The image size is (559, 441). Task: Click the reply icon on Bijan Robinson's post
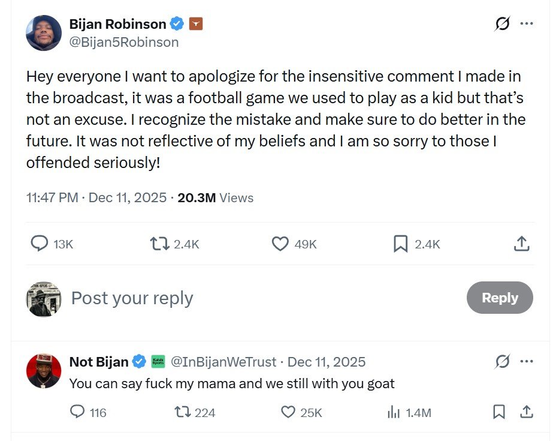pos(40,244)
